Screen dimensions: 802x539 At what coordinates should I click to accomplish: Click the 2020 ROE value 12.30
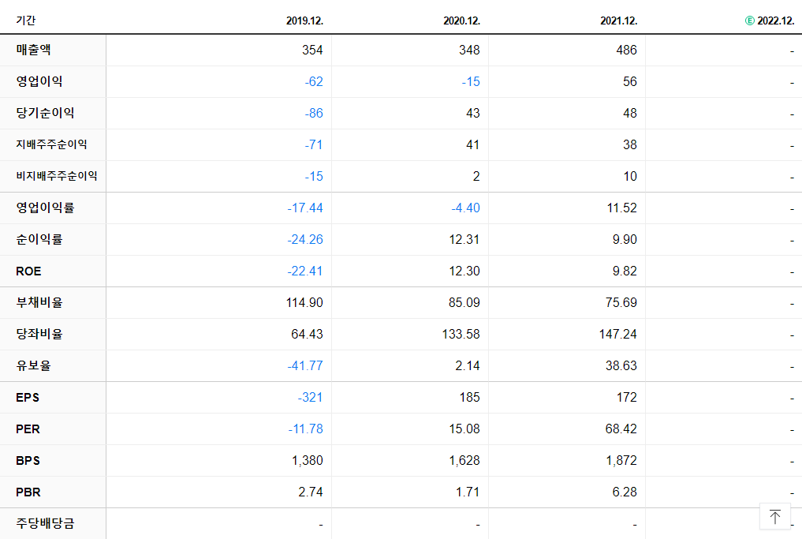[x=464, y=271]
